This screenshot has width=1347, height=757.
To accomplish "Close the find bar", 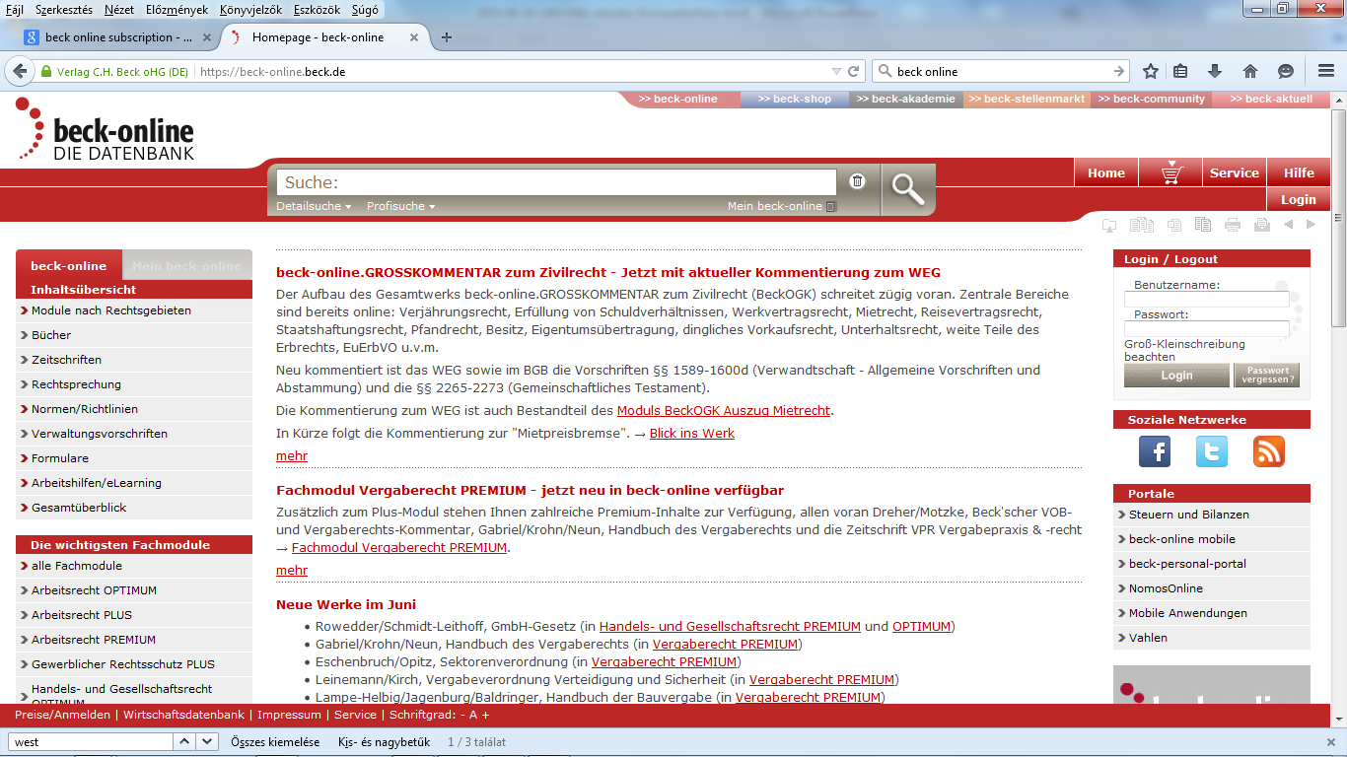I will click(1330, 742).
